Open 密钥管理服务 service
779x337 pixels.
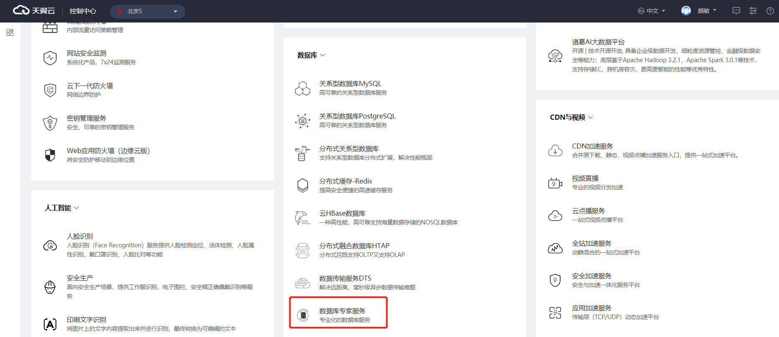point(86,118)
